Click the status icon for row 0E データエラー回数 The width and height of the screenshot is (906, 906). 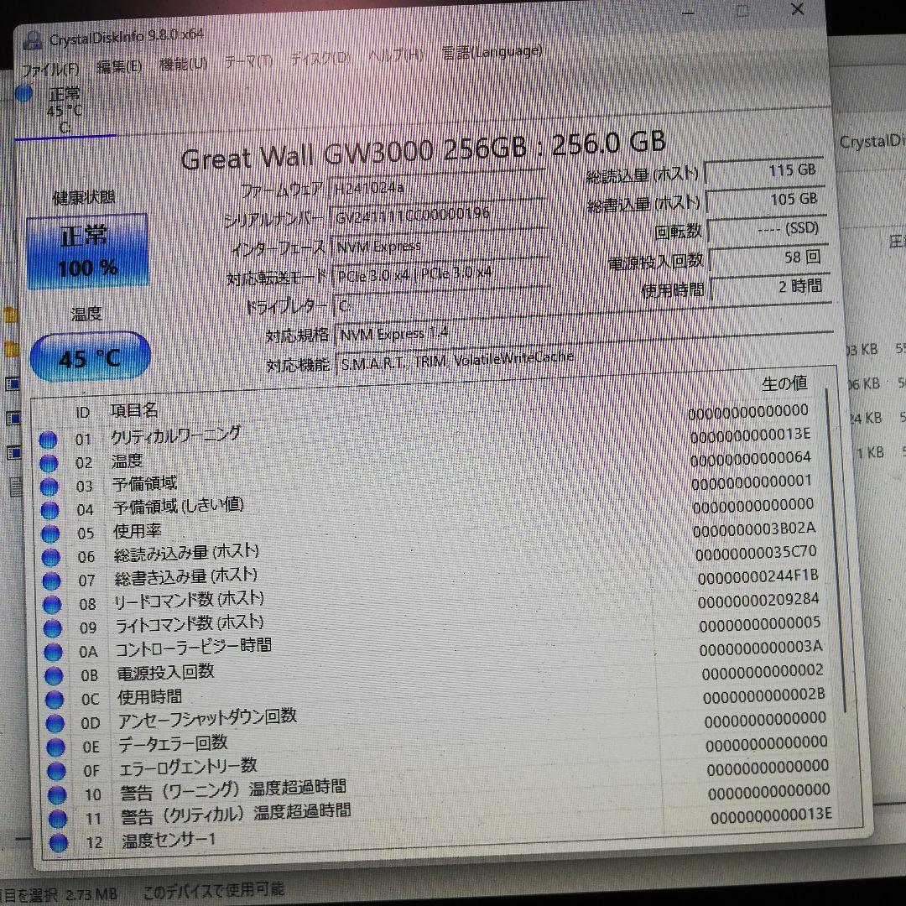coord(55,747)
